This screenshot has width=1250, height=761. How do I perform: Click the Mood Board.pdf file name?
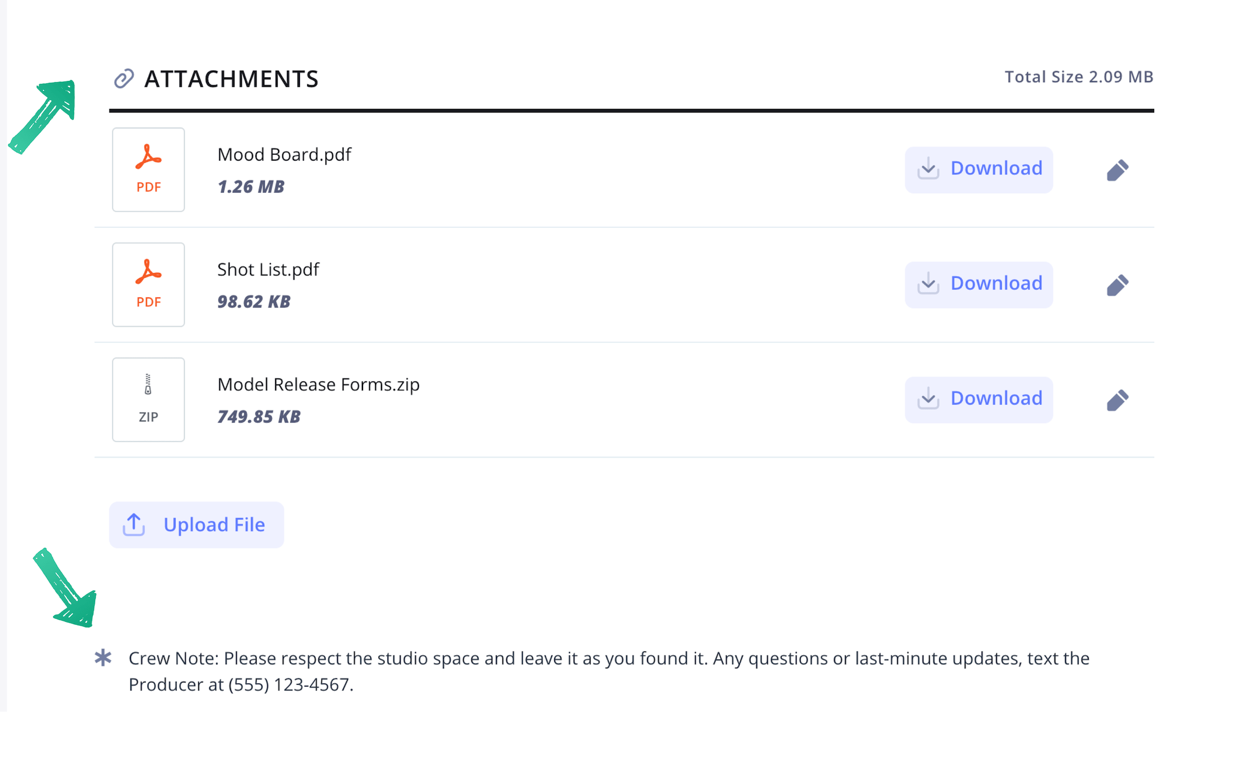[284, 155]
